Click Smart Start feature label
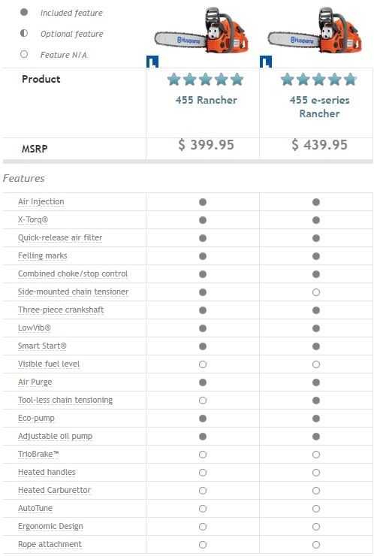 [x=42, y=346]
